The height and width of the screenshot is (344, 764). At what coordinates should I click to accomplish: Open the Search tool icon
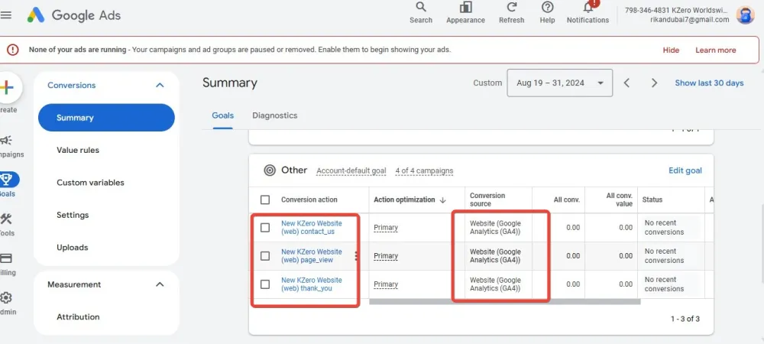pyautogui.click(x=421, y=8)
